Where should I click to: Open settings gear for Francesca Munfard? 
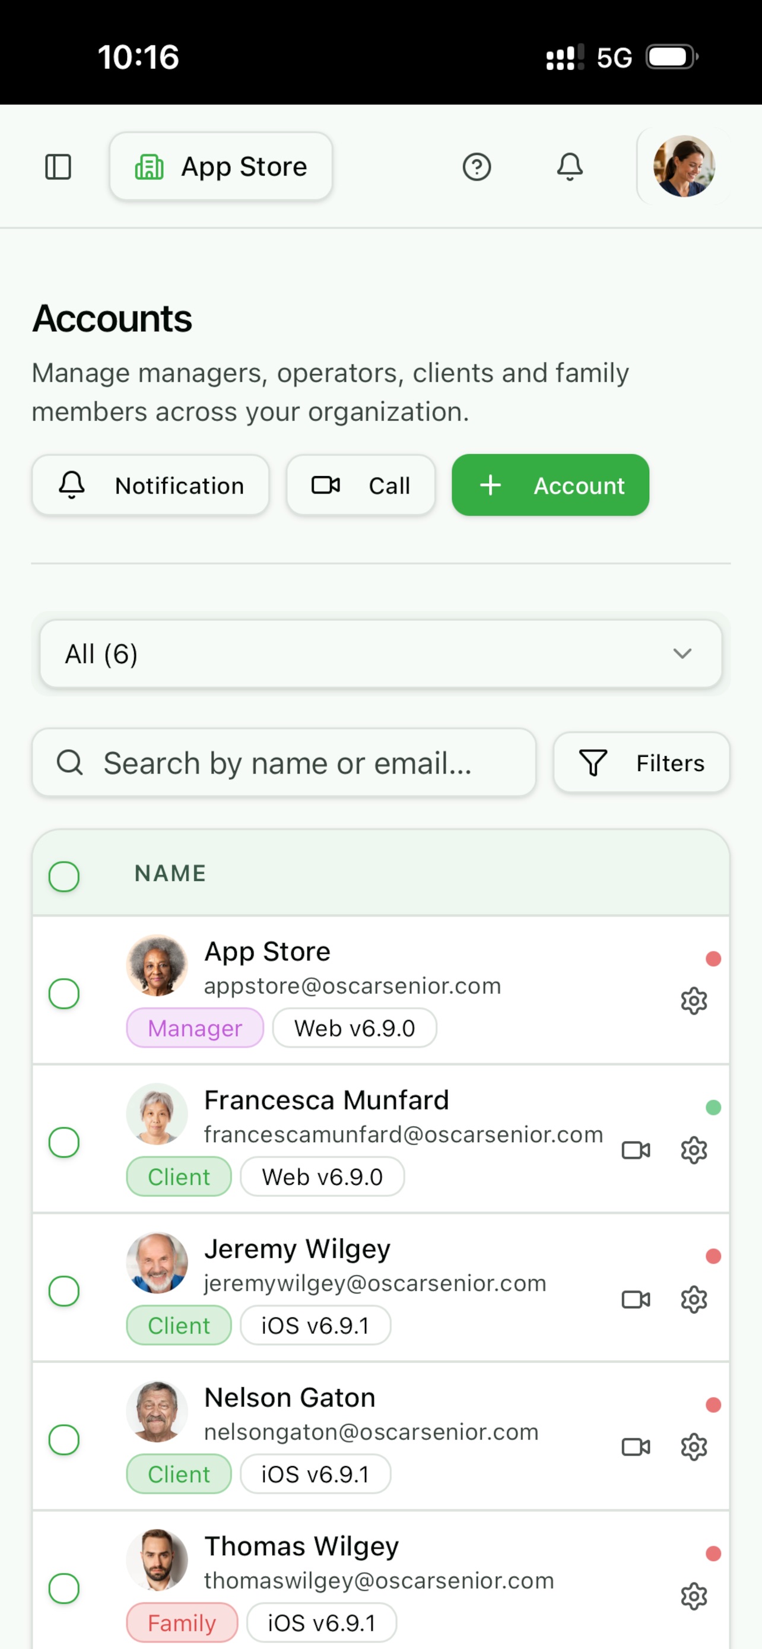[x=694, y=1150]
